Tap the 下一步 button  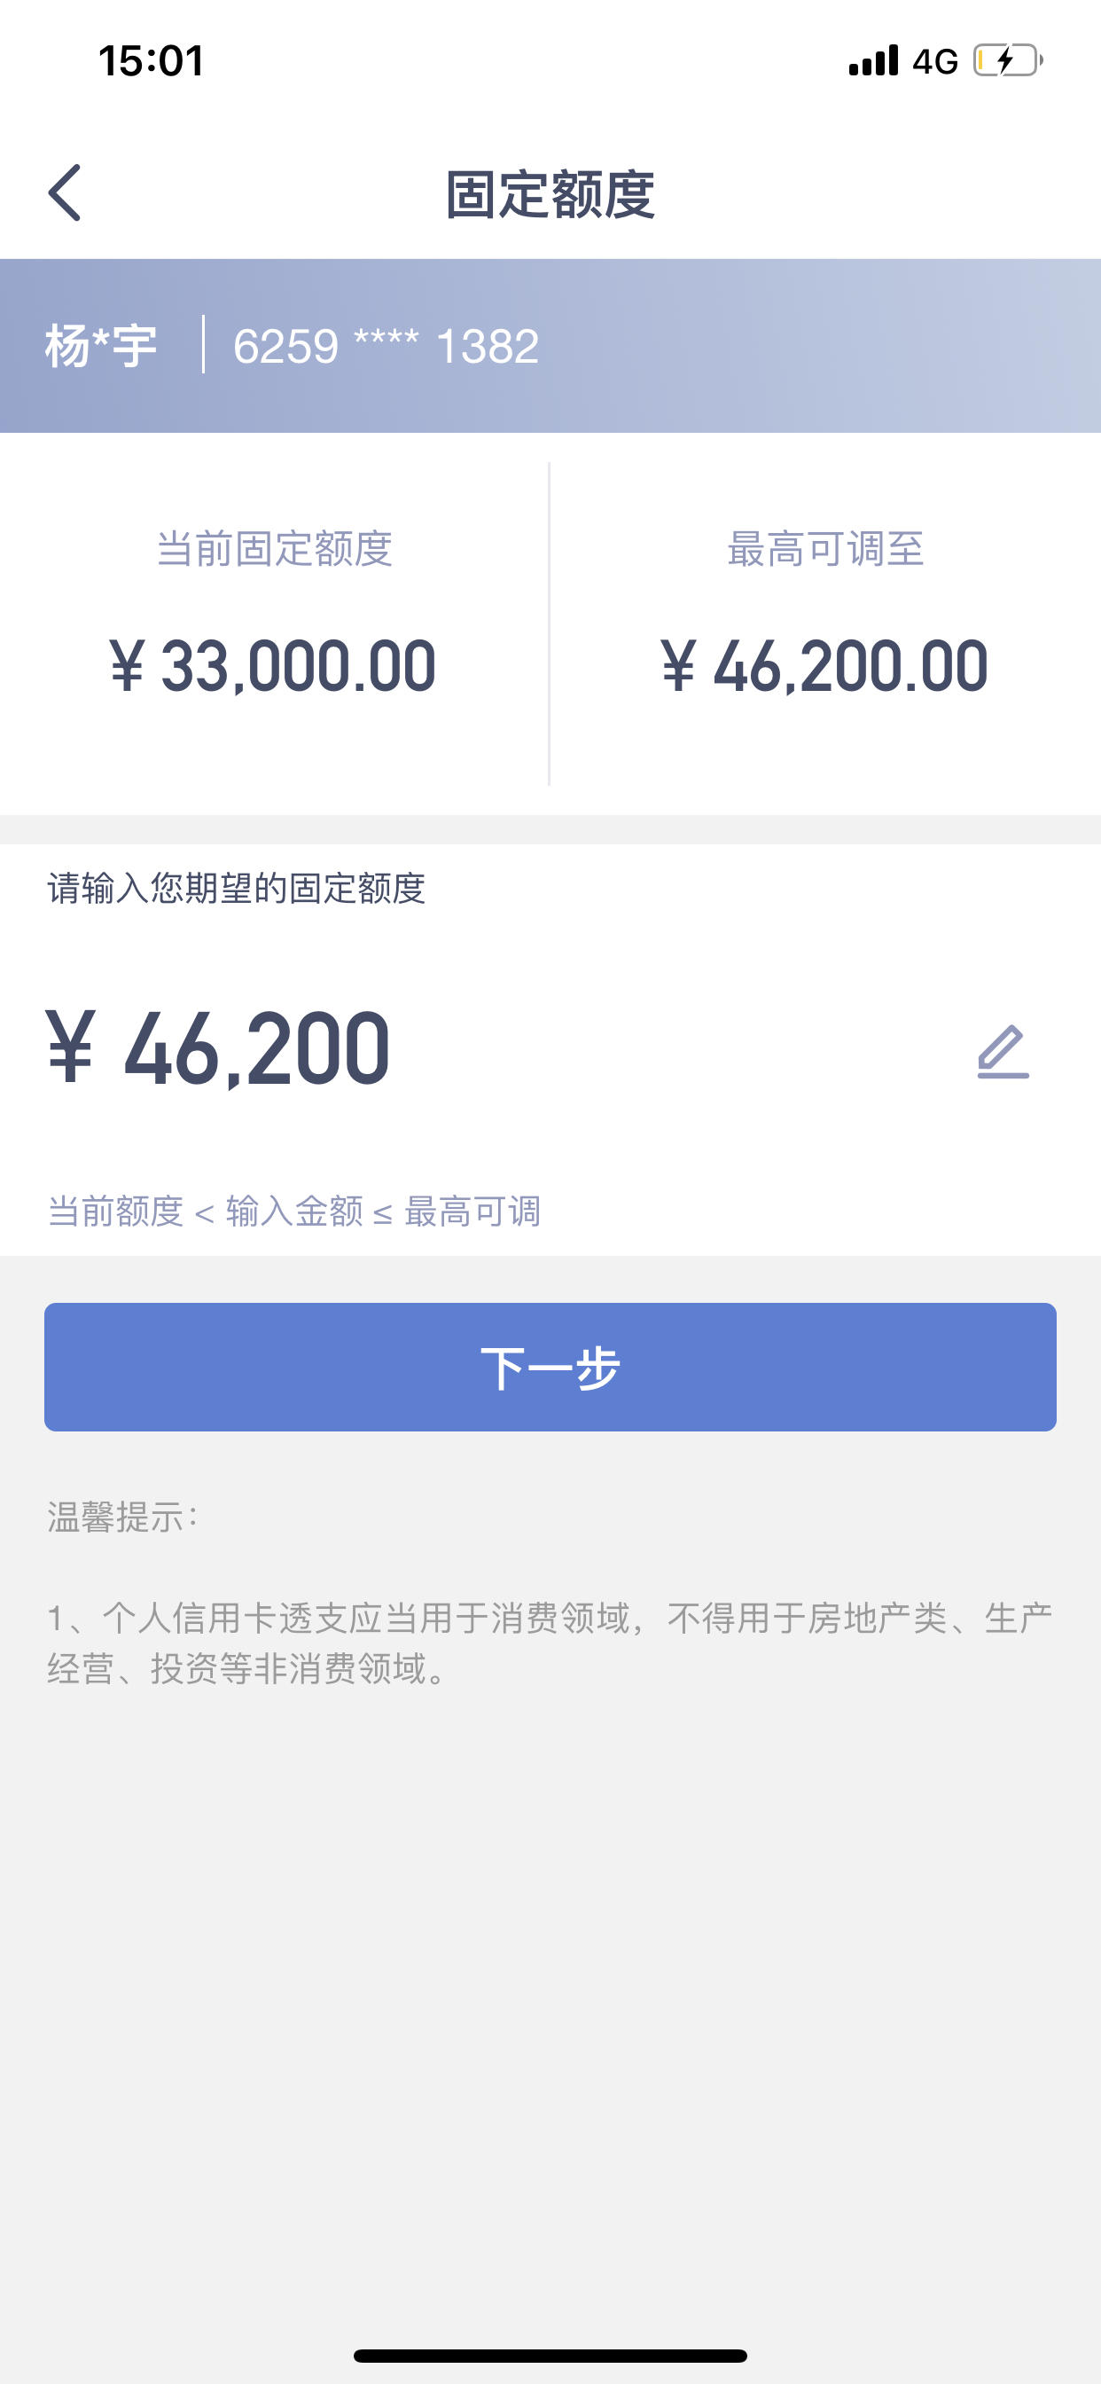click(550, 1367)
